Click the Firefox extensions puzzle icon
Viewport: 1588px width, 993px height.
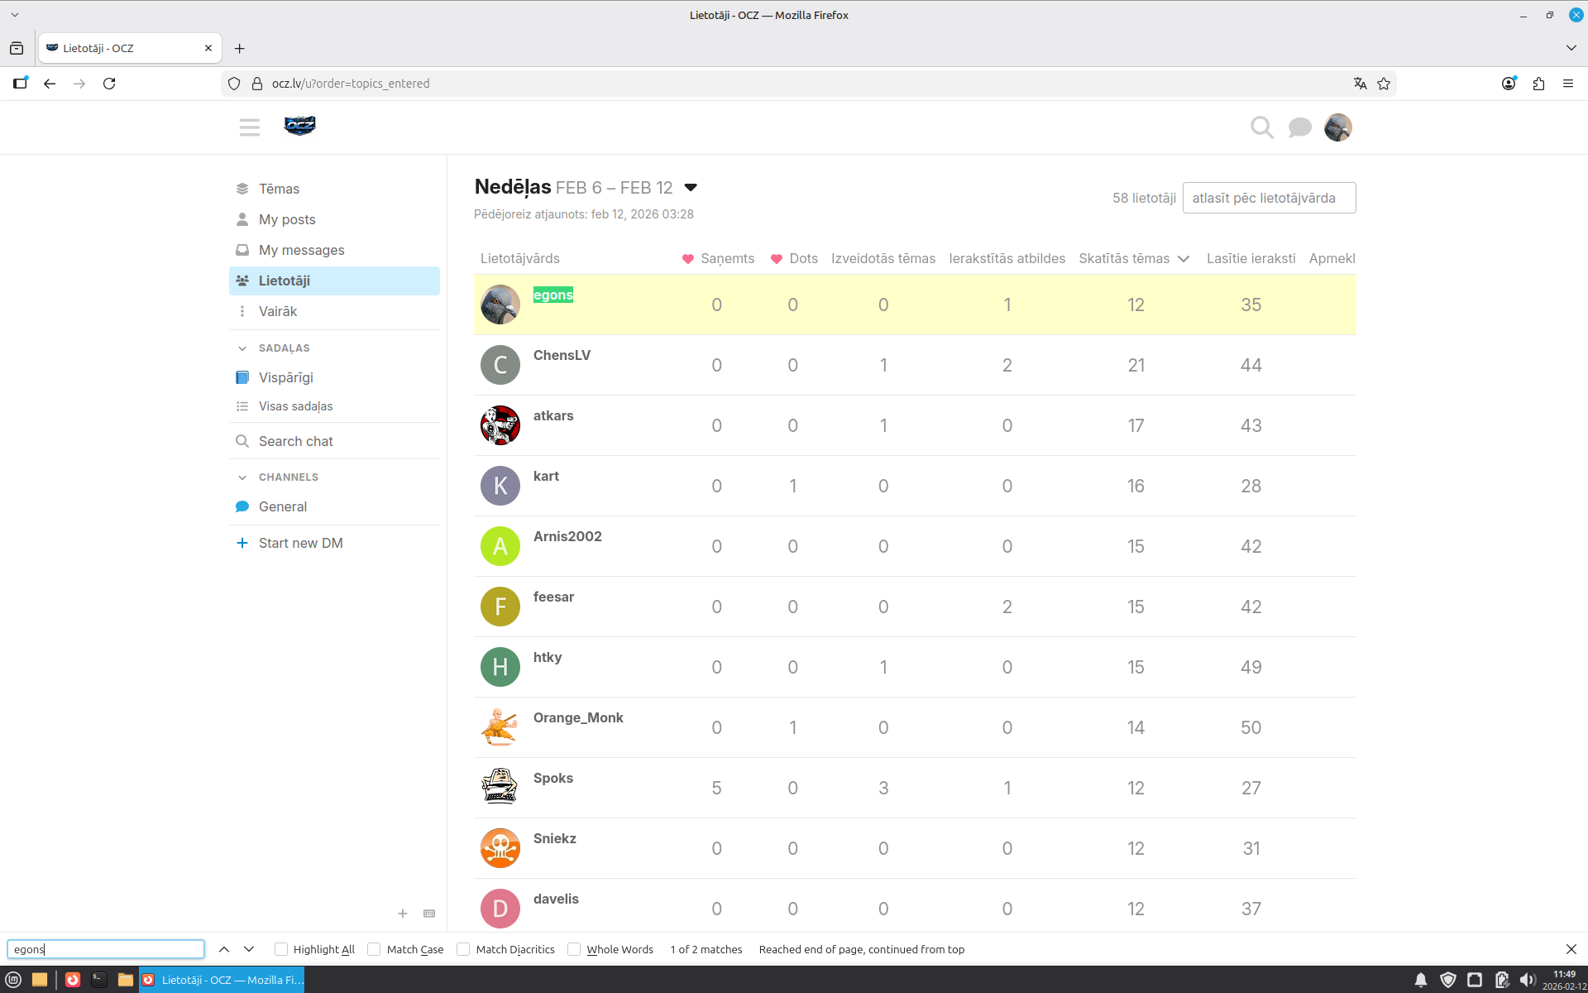coord(1538,84)
